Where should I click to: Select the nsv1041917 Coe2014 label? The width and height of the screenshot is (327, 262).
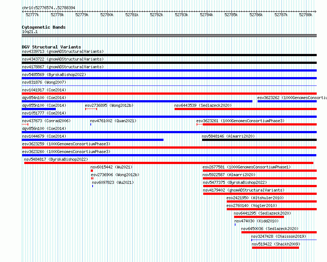tap(44, 90)
